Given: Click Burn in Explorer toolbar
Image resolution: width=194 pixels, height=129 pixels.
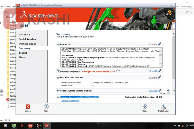Looking at the screenshot, I should [7, 12].
